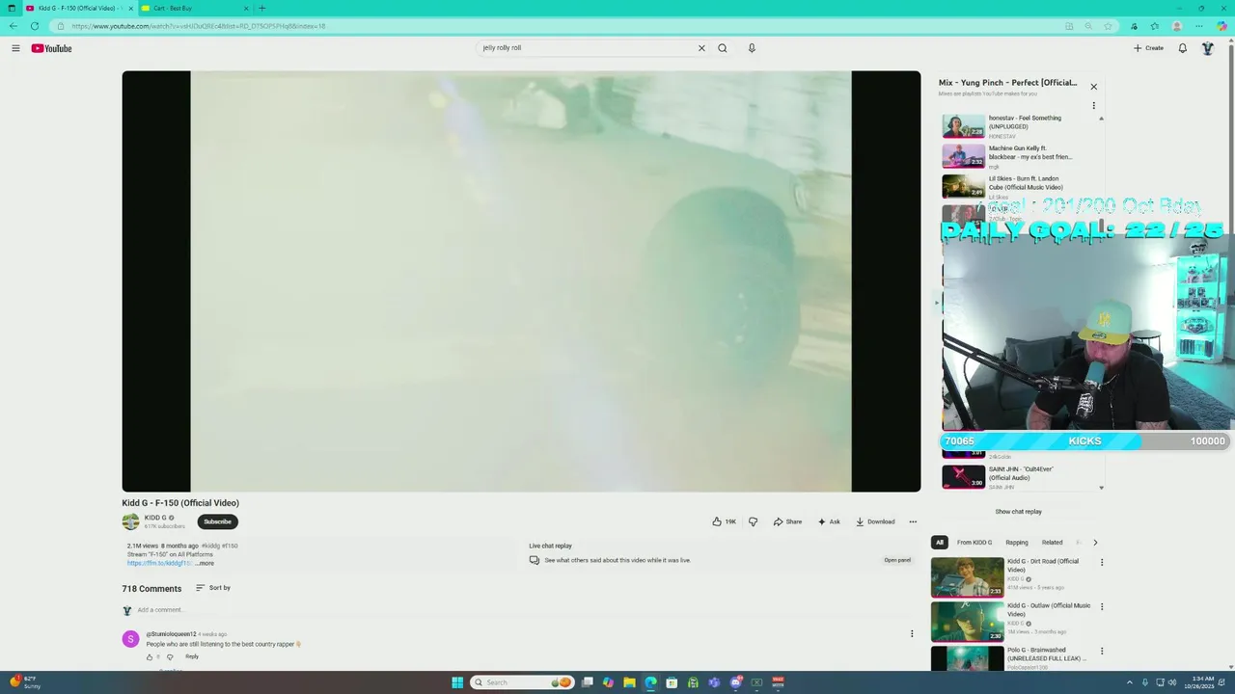Open KIDD G channel name
The width and height of the screenshot is (1235, 694).
[x=155, y=518]
